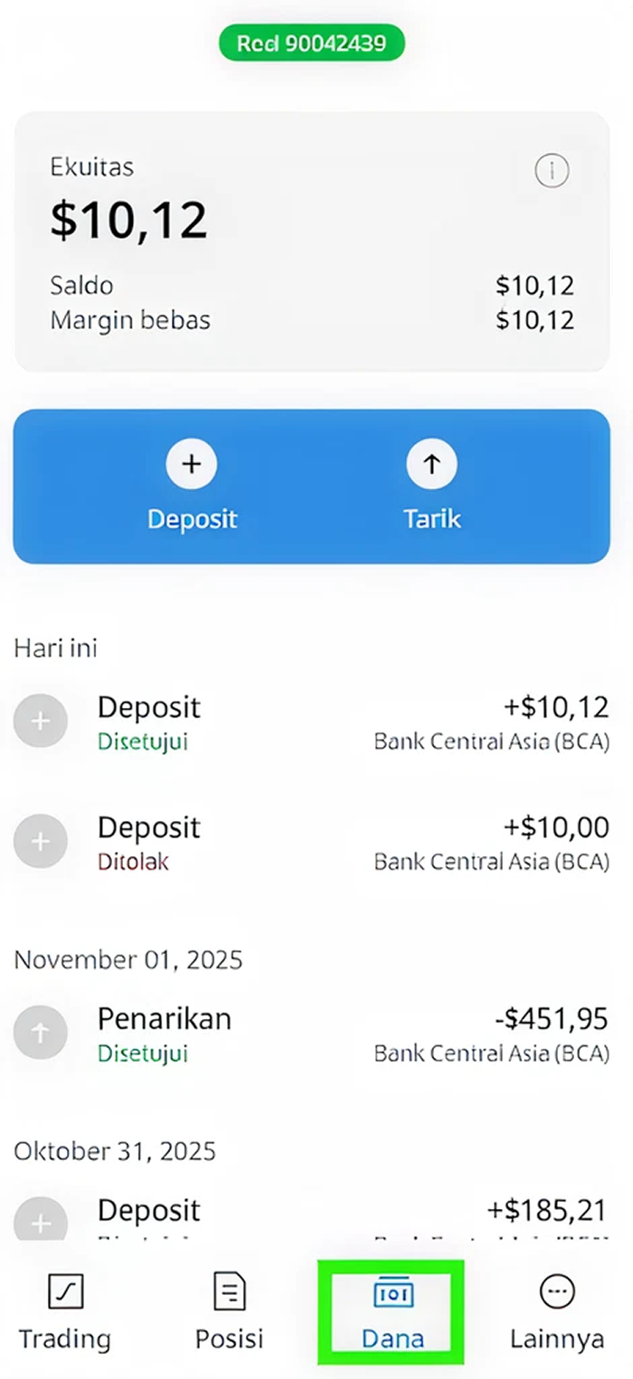The width and height of the screenshot is (633, 1379).
Task: Click the Deposit button label
Action: pos(192,519)
